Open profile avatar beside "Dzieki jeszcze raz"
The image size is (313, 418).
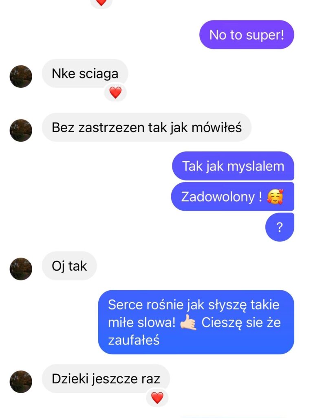[x=21, y=382]
